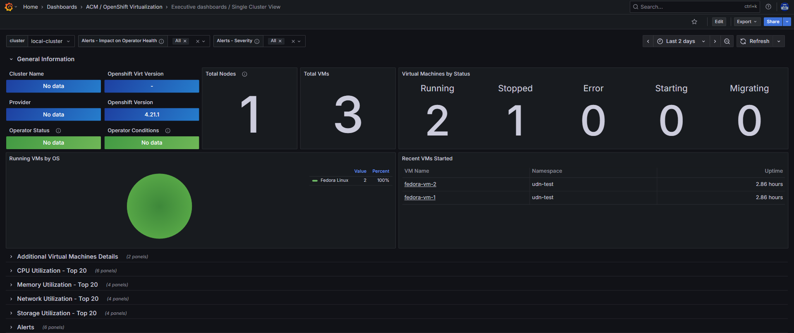Click the Operator Conditions info icon
This screenshot has width=794, height=333.
pos(168,131)
